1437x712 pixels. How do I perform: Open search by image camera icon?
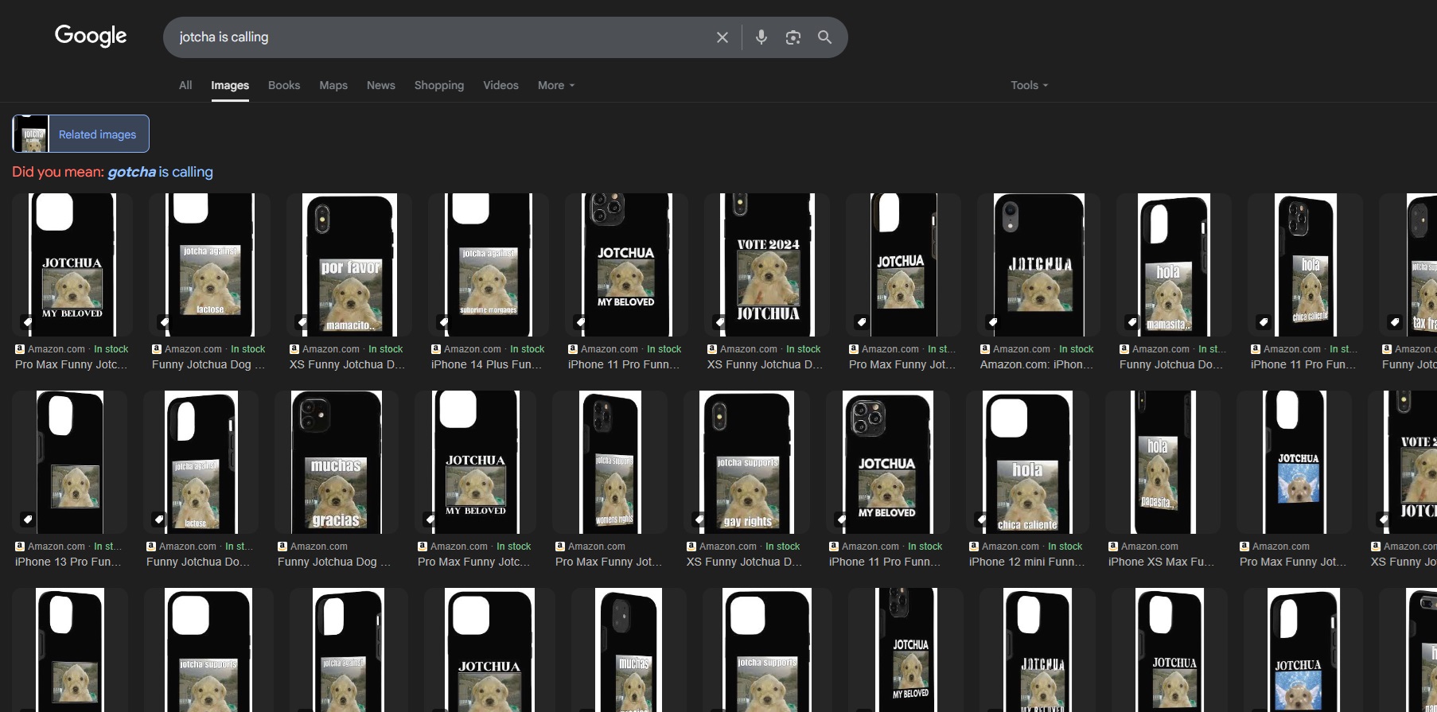coord(793,37)
